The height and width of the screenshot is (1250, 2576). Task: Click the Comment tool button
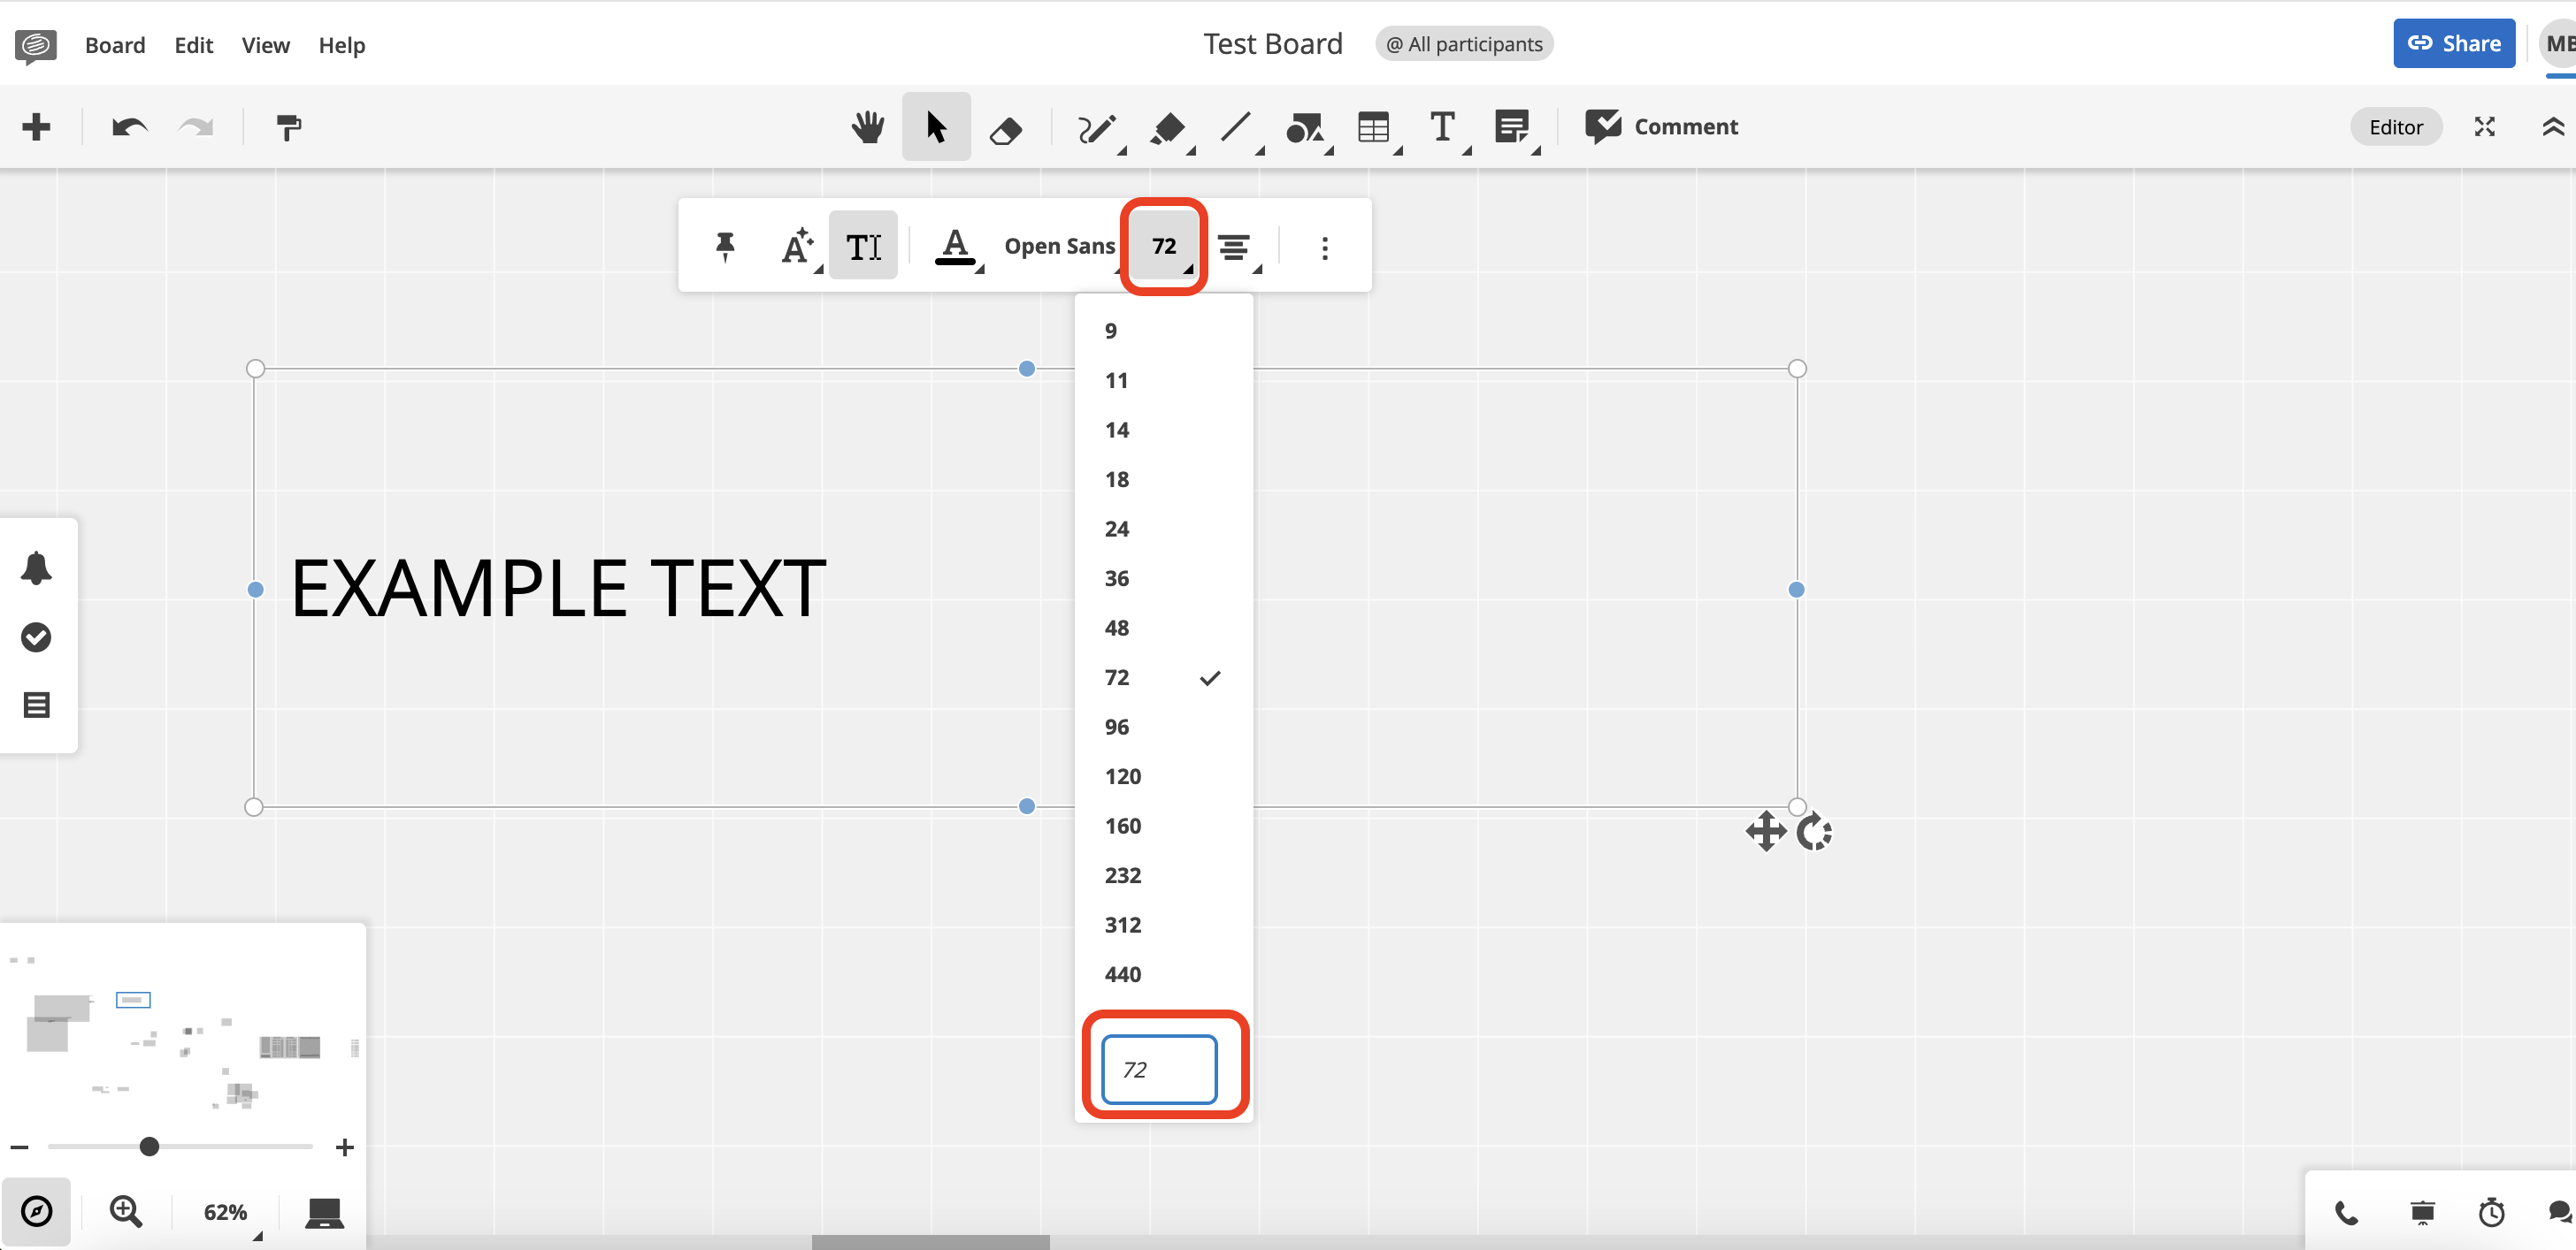[1661, 127]
